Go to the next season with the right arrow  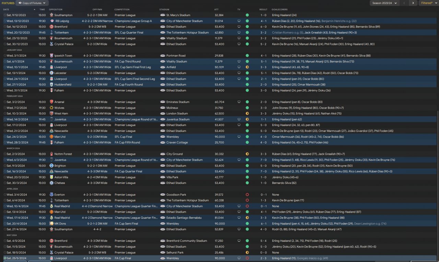point(413,3)
